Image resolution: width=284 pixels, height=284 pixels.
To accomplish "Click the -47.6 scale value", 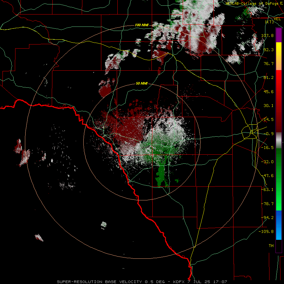I will pos(267,176).
